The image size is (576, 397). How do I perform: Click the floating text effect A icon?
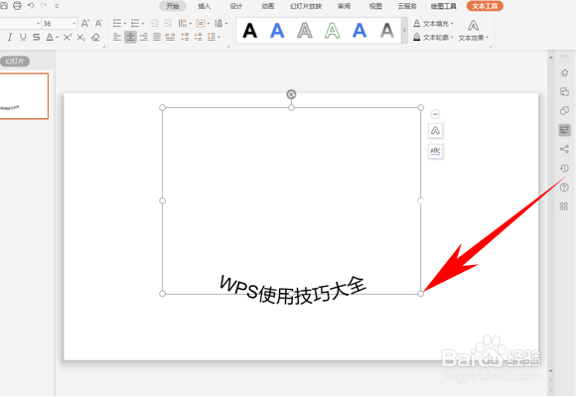(435, 131)
